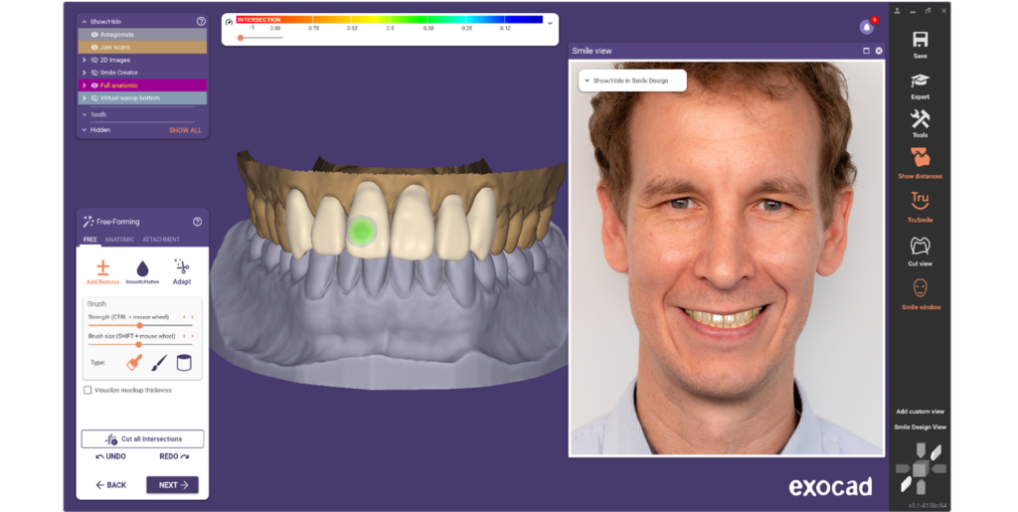The height and width of the screenshot is (512, 1018).
Task: Open Expert mode via graduation cap icon
Action: (x=920, y=81)
